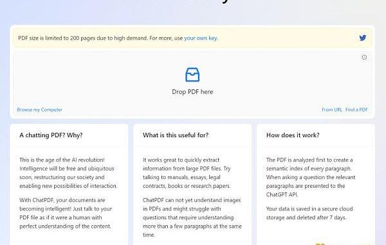This screenshot has width=386, height=245.
Task: Open the 'Find a PDF' link
Action: tap(356, 110)
